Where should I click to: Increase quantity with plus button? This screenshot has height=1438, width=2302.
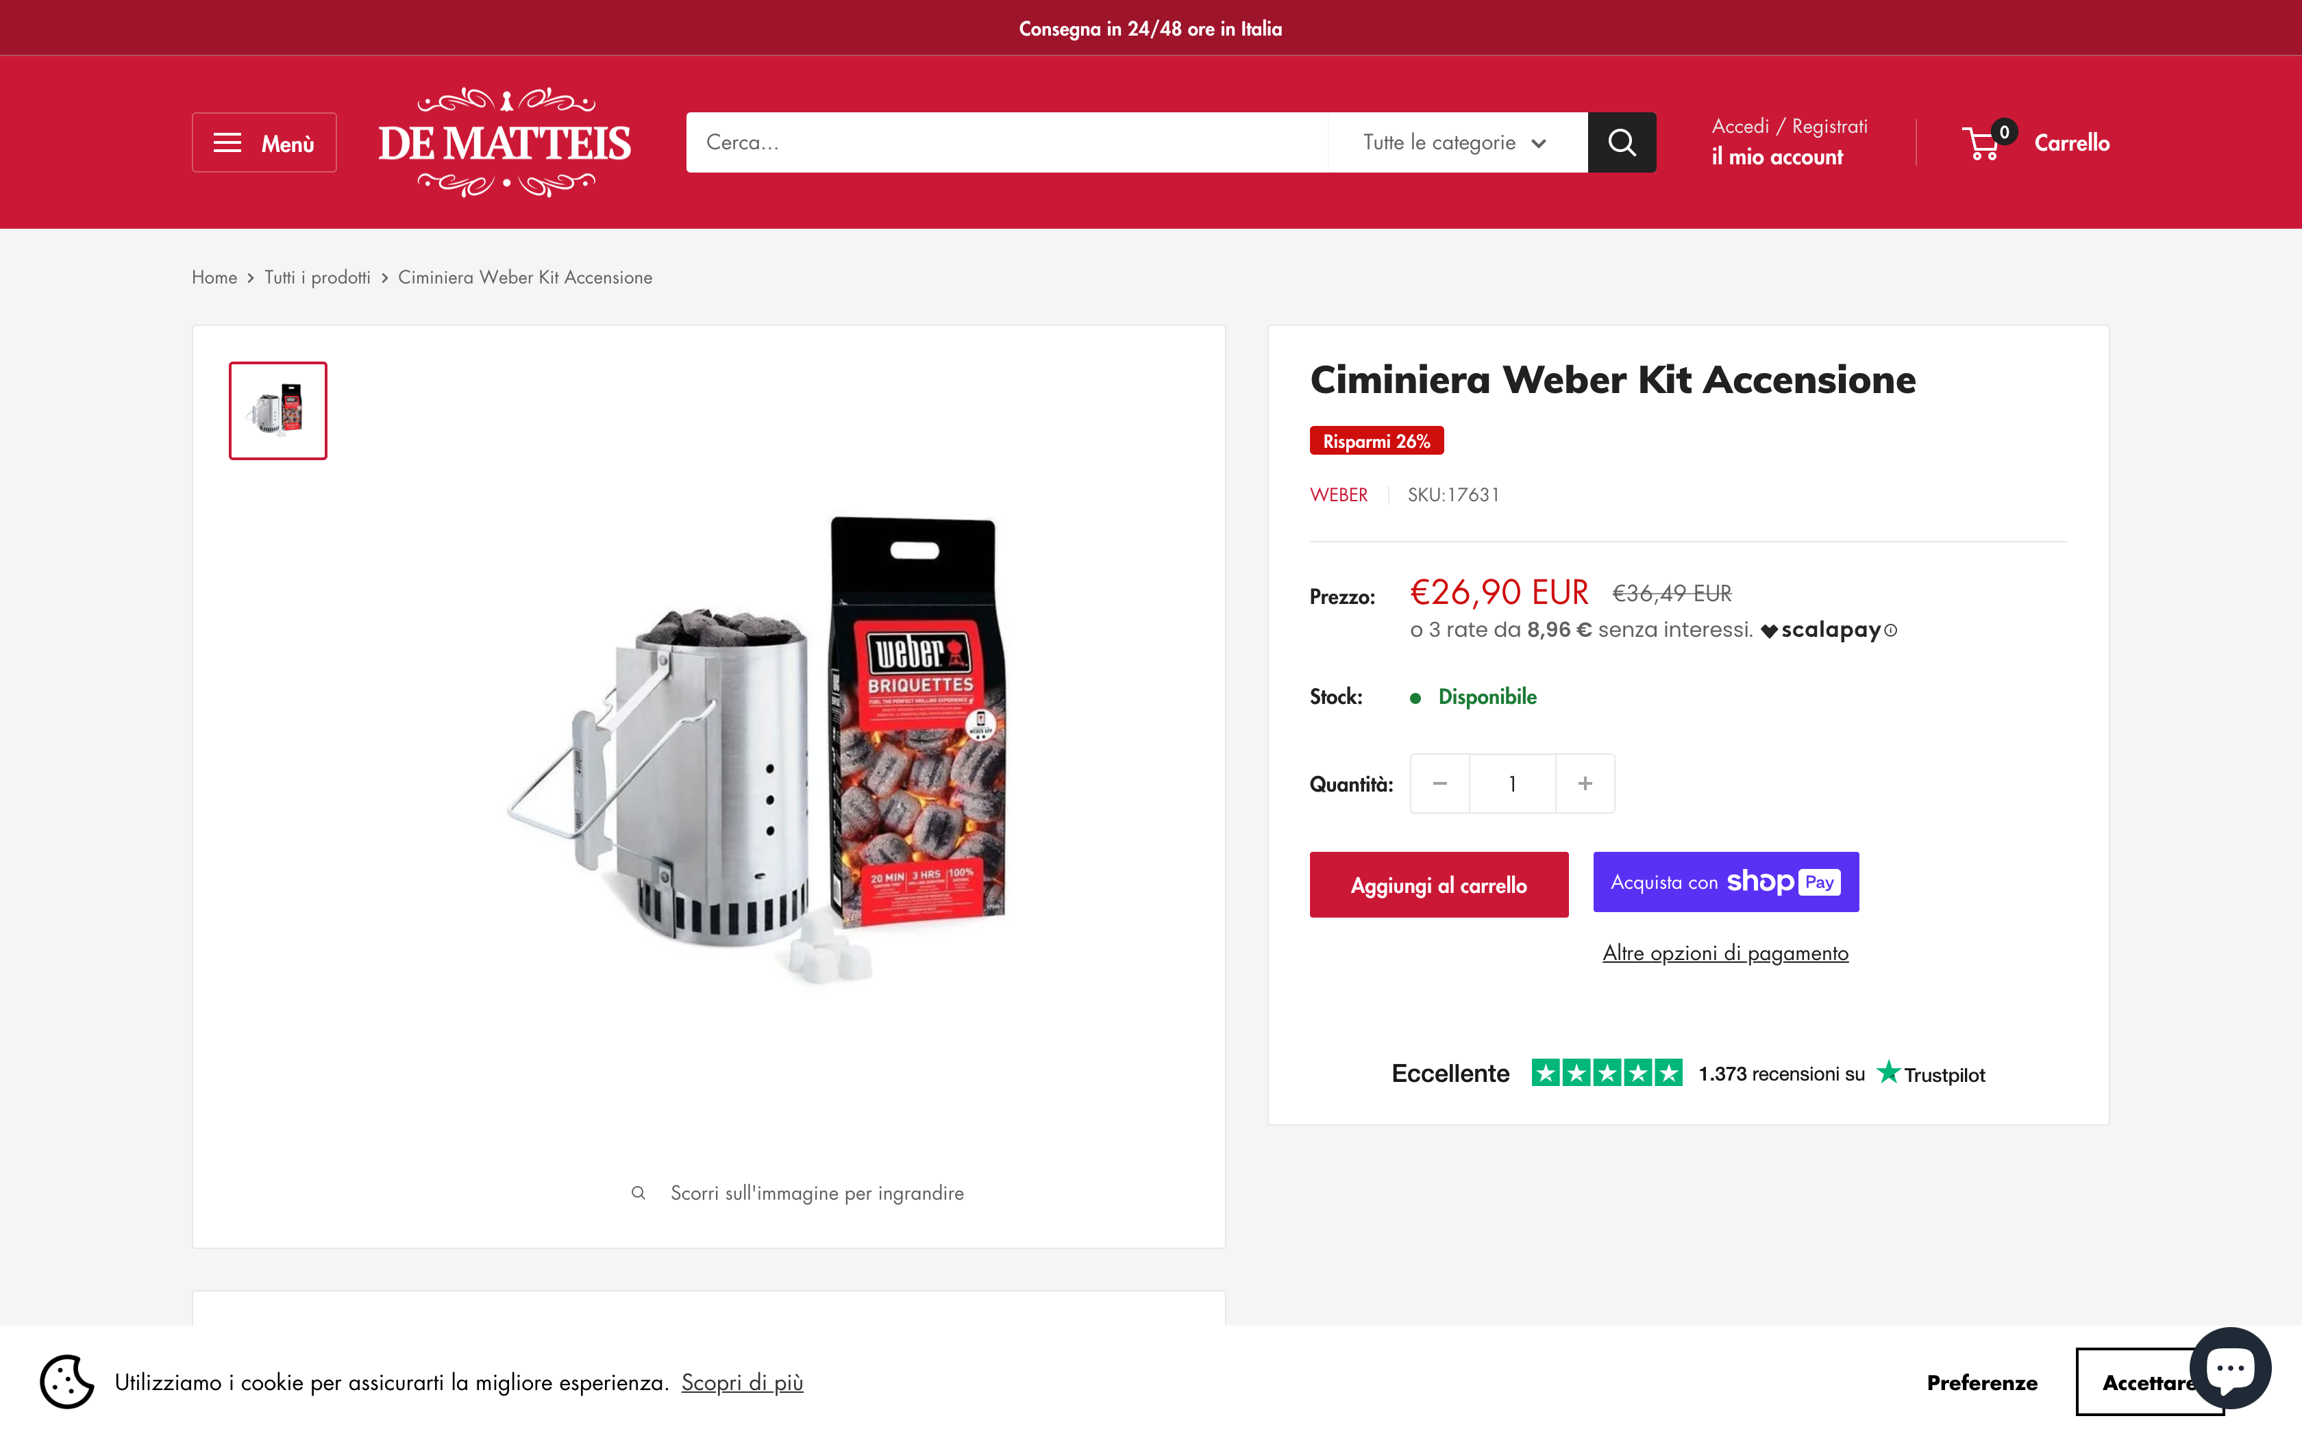pos(1585,783)
